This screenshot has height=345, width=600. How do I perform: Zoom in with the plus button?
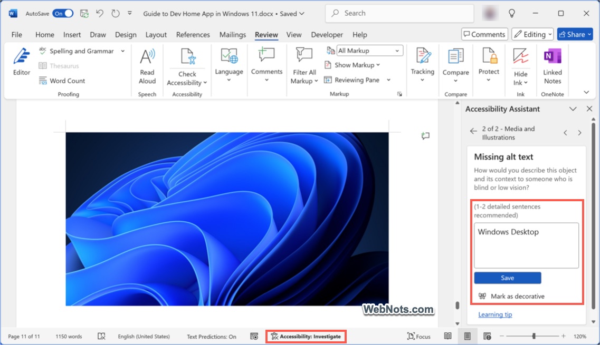pyautogui.click(x=563, y=336)
